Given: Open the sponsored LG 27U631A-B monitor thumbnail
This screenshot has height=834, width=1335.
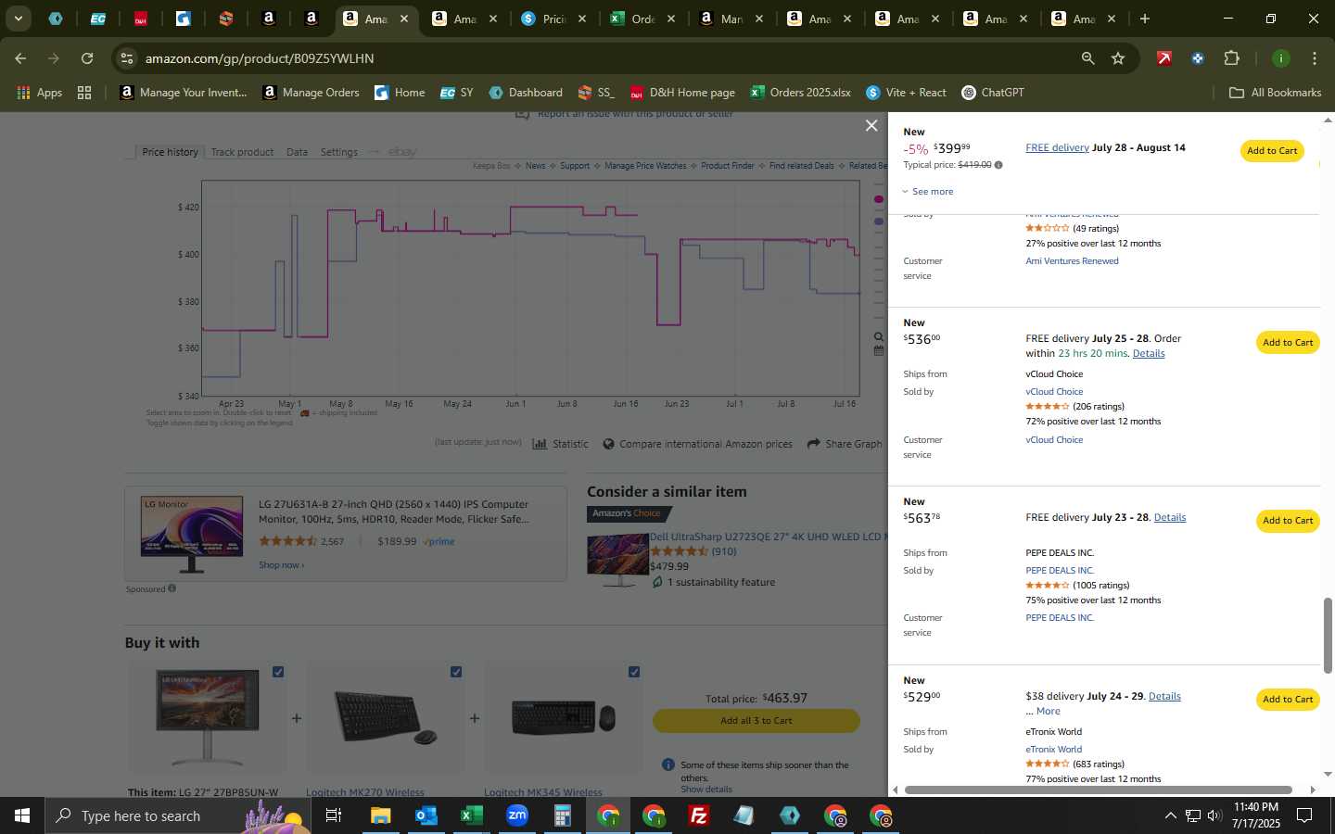Looking at the screenshot, I should pyautogui.click(x=192, y=535).
